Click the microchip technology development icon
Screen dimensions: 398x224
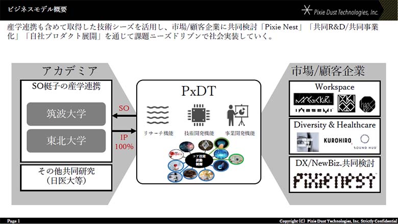pyautogui.click(x=199, y=115)
